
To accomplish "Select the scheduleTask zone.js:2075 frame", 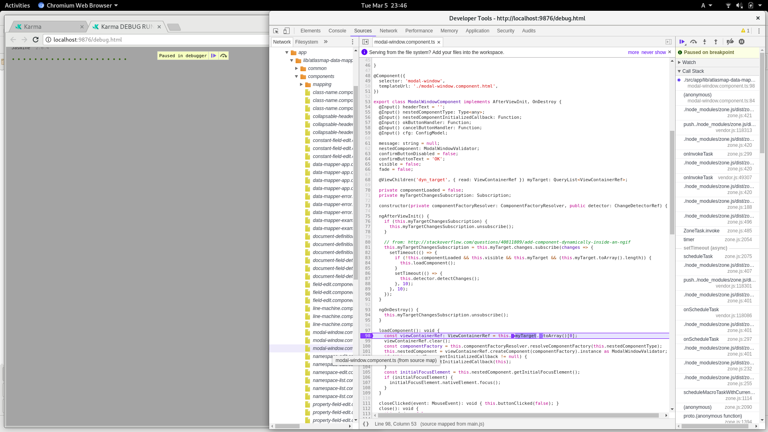I will point(718,256).
